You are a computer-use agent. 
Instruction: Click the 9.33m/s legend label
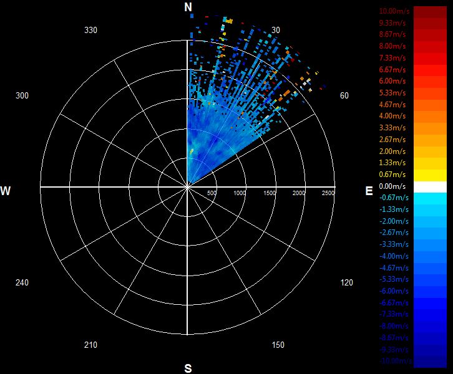392,23
